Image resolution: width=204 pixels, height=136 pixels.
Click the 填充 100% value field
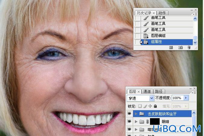pyautogui.click(x=178, y=106)
